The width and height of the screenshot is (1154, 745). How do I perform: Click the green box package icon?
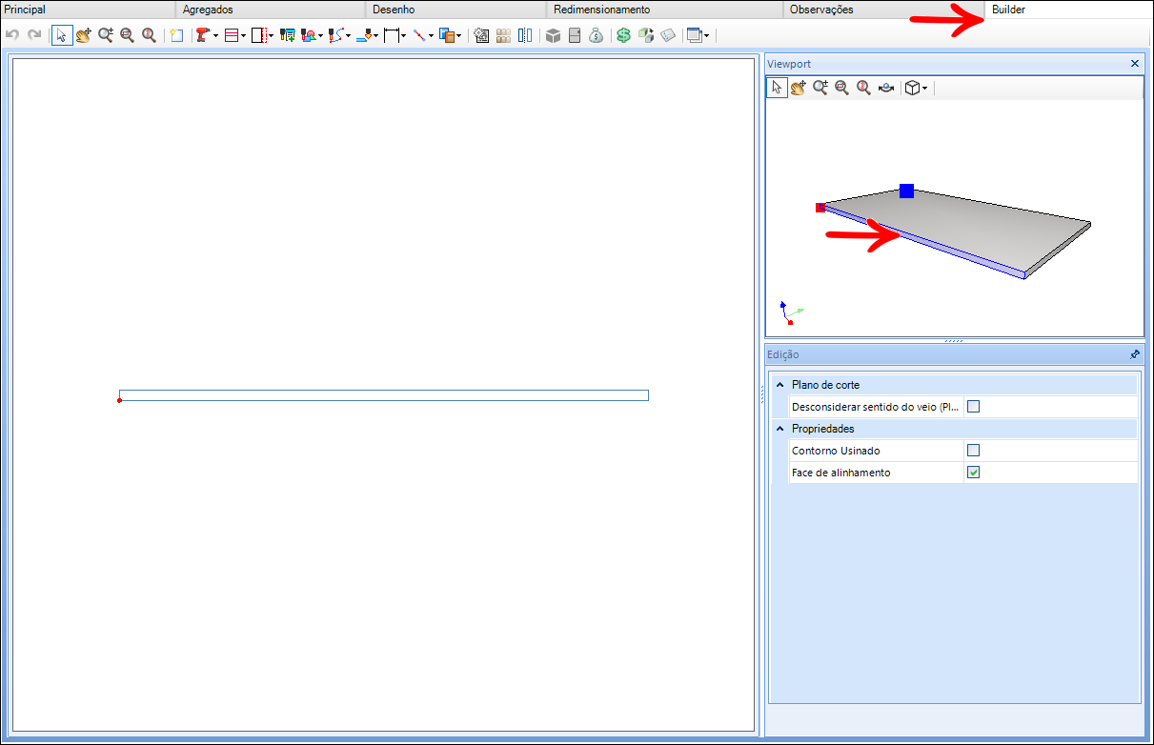pyautogui.click(x=645, y=35)
